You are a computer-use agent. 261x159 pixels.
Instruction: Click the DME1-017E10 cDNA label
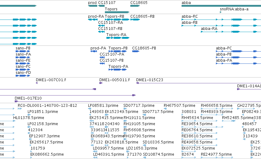pos(28,99)
